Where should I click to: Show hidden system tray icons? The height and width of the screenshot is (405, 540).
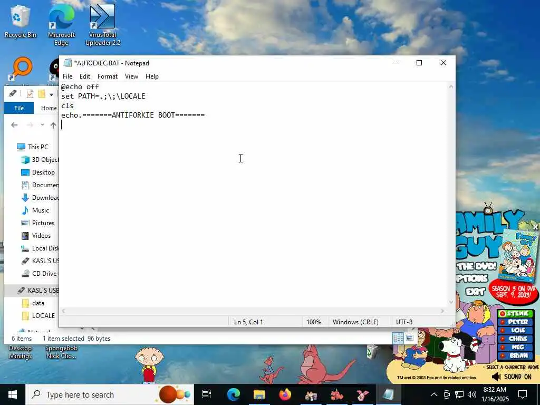[x=434, y=394]
